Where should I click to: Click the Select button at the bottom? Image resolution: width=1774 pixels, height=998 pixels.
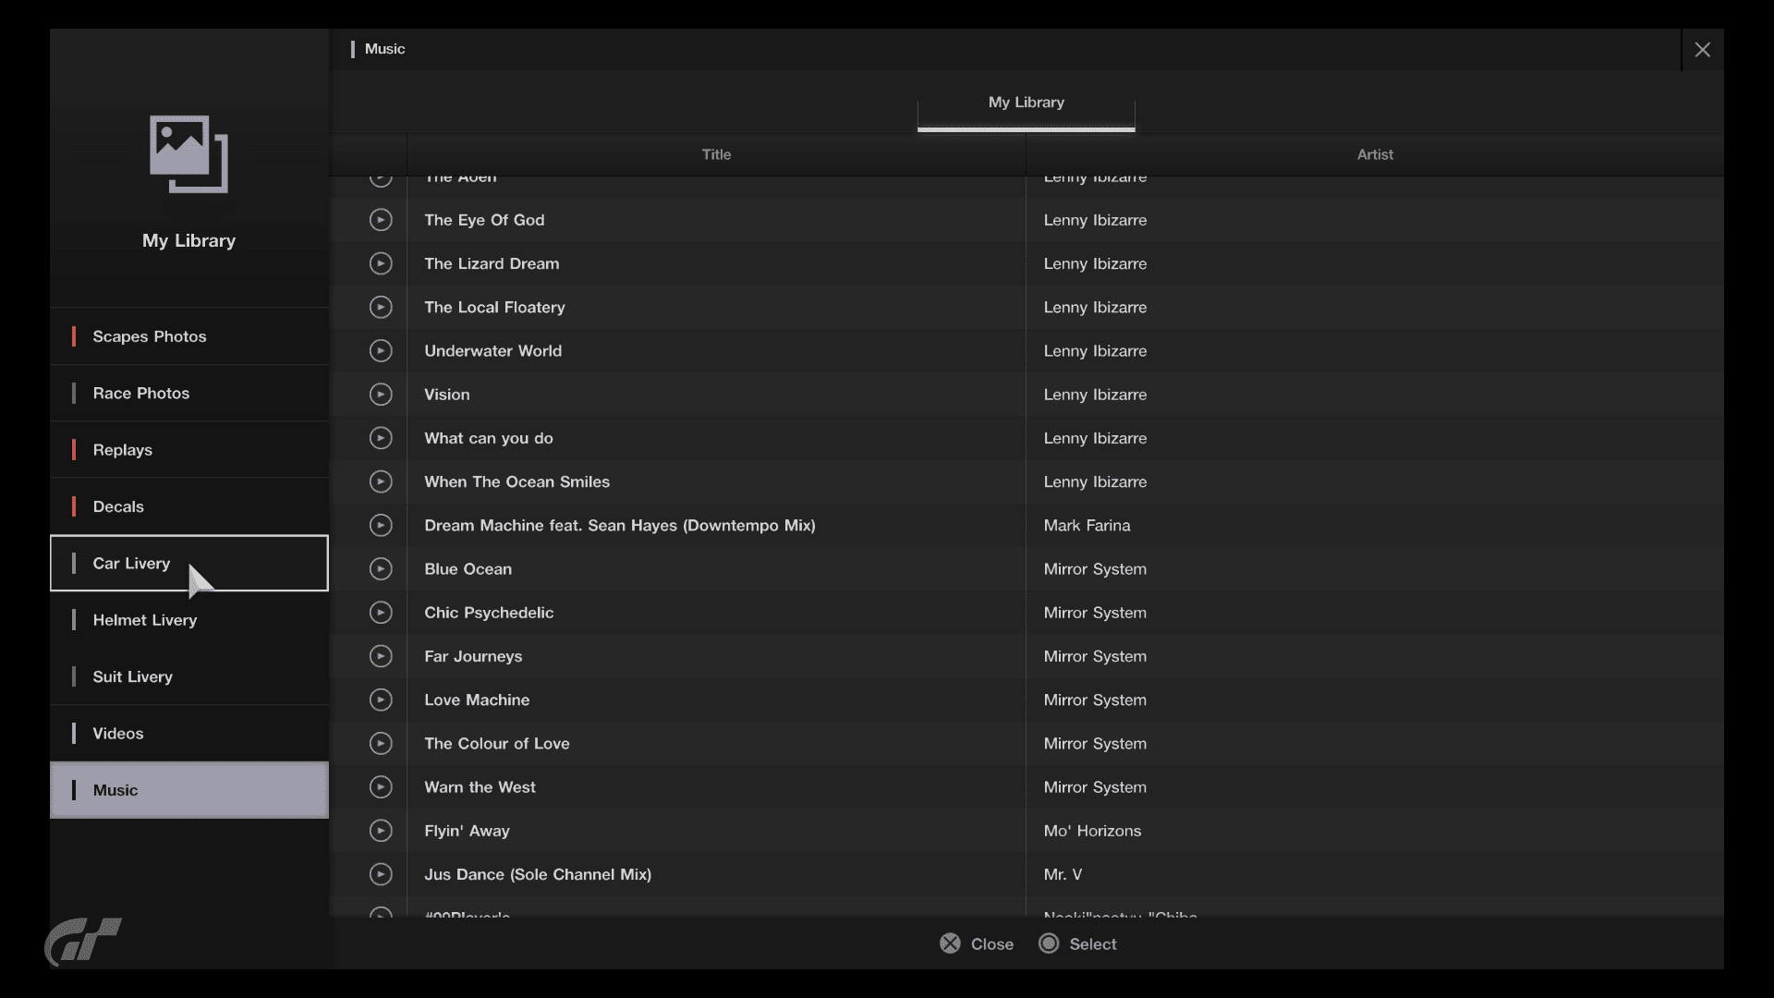1077,943
